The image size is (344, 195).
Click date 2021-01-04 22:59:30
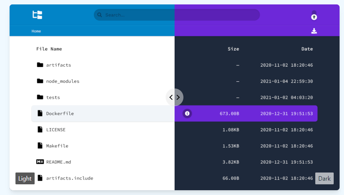[x=287, y=81]
